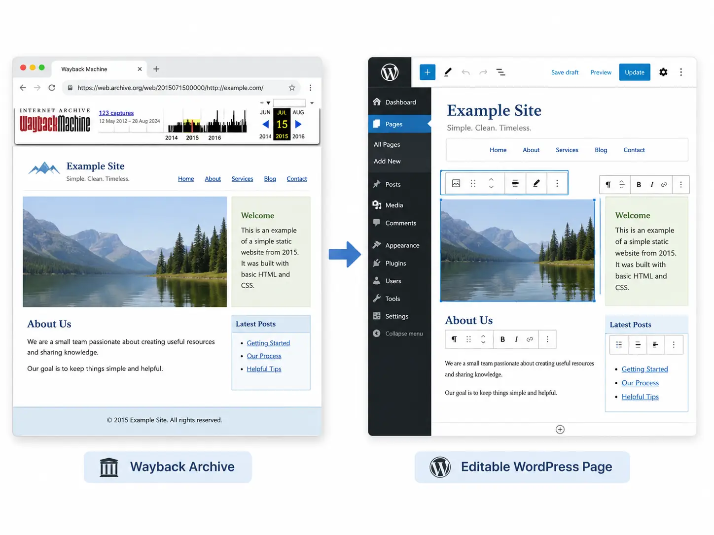Bookmark page with the browser star icon
714x535 pixels.
(292, 88)
